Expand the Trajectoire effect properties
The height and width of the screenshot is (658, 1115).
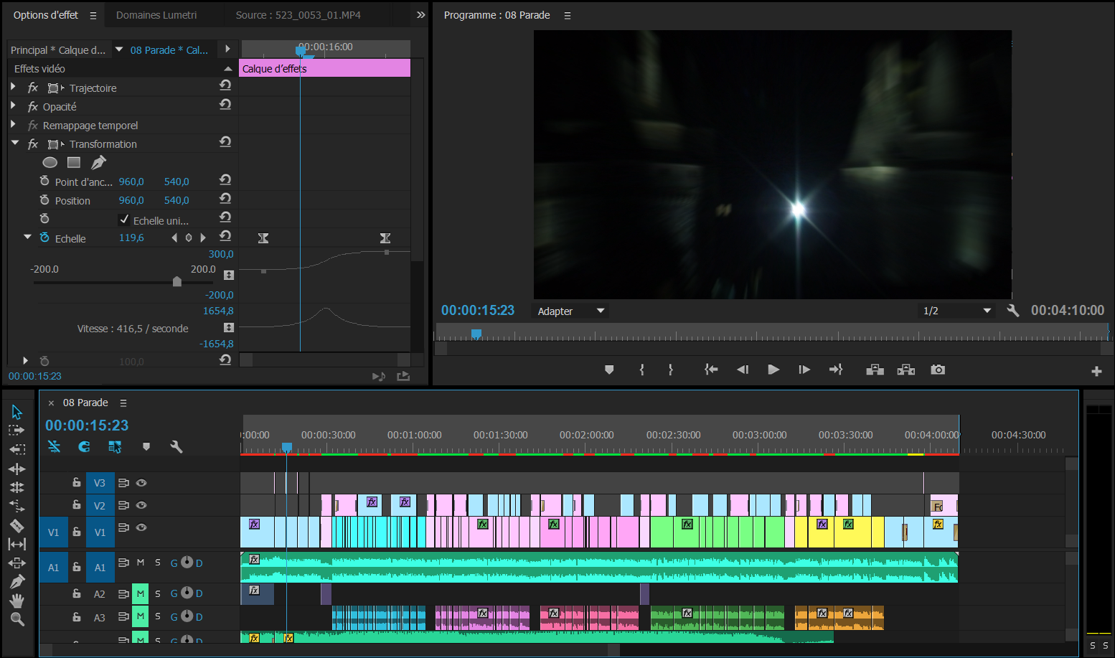(13, 86)
